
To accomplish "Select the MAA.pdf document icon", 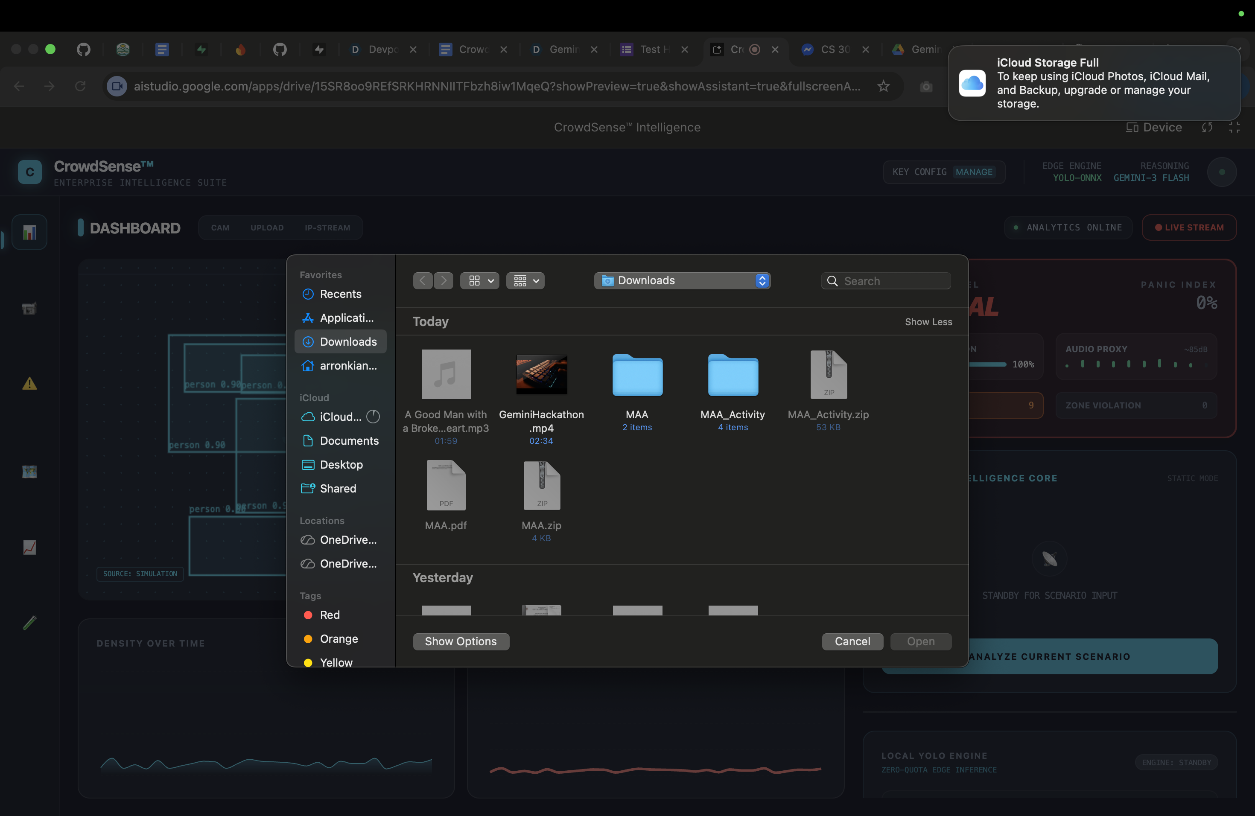I will point(446,486).
